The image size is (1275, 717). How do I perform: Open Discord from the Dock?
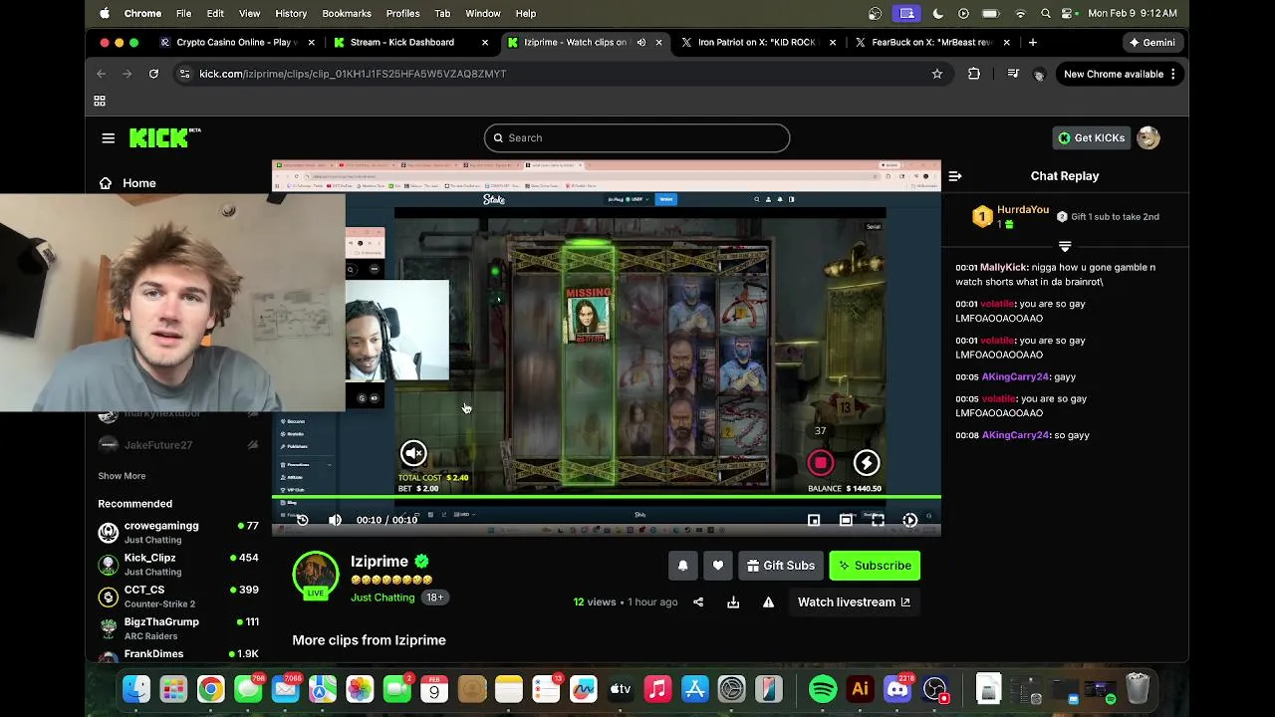tap(897, 689)
